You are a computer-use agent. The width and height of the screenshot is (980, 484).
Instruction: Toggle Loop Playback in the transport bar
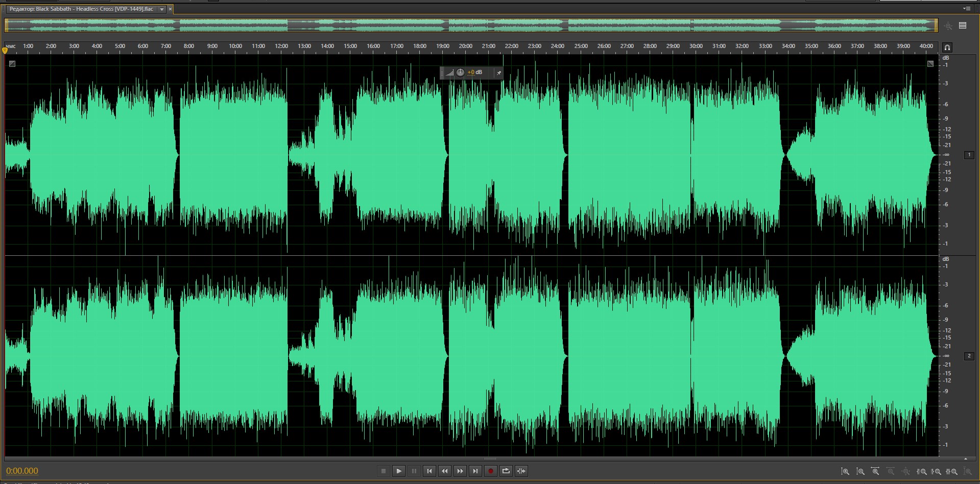(506, 471)
